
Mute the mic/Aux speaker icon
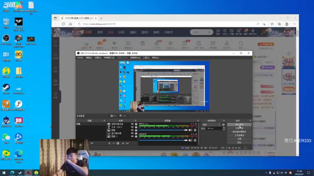pyautogui.click(x=190, y=130)
